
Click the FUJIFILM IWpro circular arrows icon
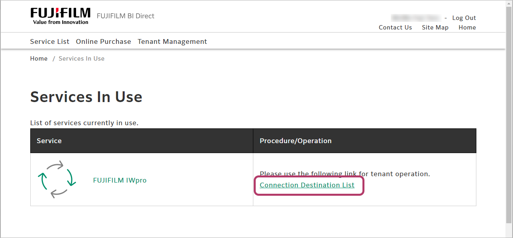(x=57, y=180)
